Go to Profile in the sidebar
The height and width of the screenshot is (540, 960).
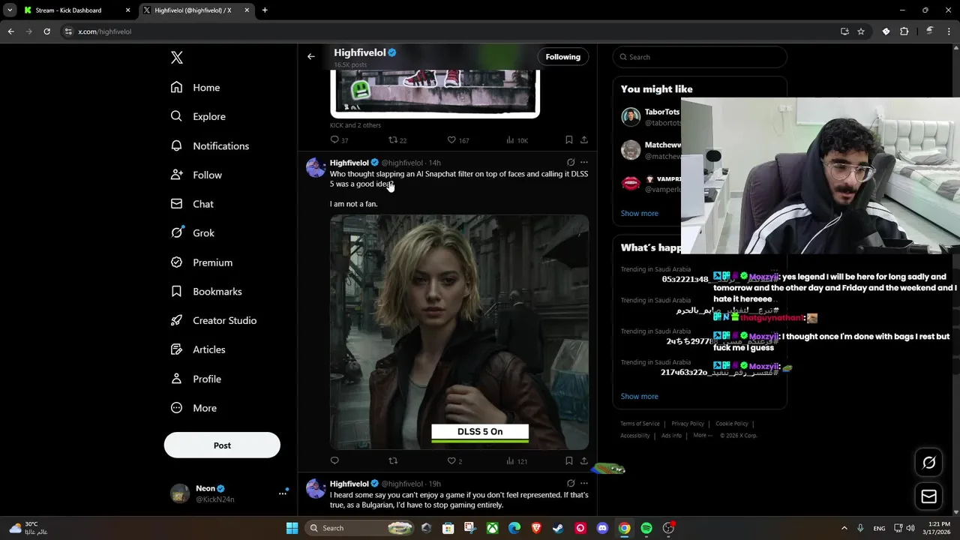point(196,379)
